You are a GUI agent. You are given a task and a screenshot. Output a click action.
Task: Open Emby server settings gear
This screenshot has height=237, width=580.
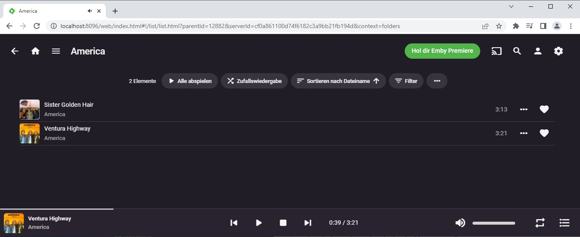click(558, 51)
